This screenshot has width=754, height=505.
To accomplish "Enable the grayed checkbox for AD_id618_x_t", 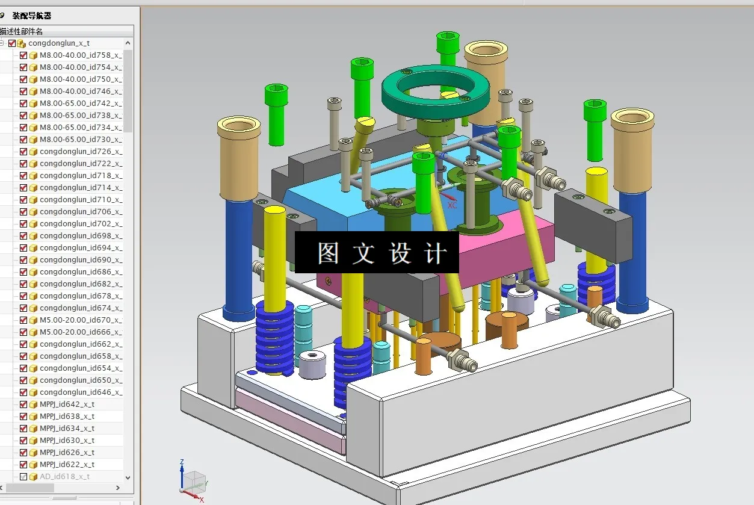I will pos(23,476).
